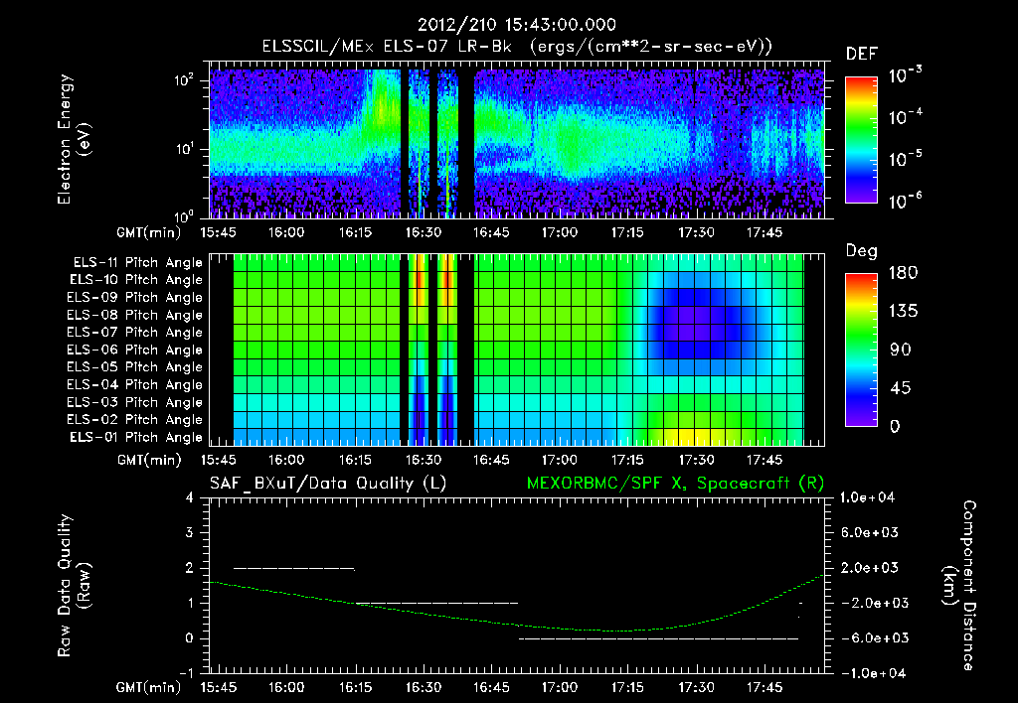
Task: Click GMT(min) label under the data quality panel
Action: click(149, 688)
